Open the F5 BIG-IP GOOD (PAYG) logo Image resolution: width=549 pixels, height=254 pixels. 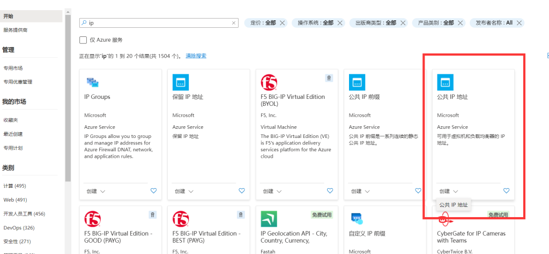tap(93, 219)
